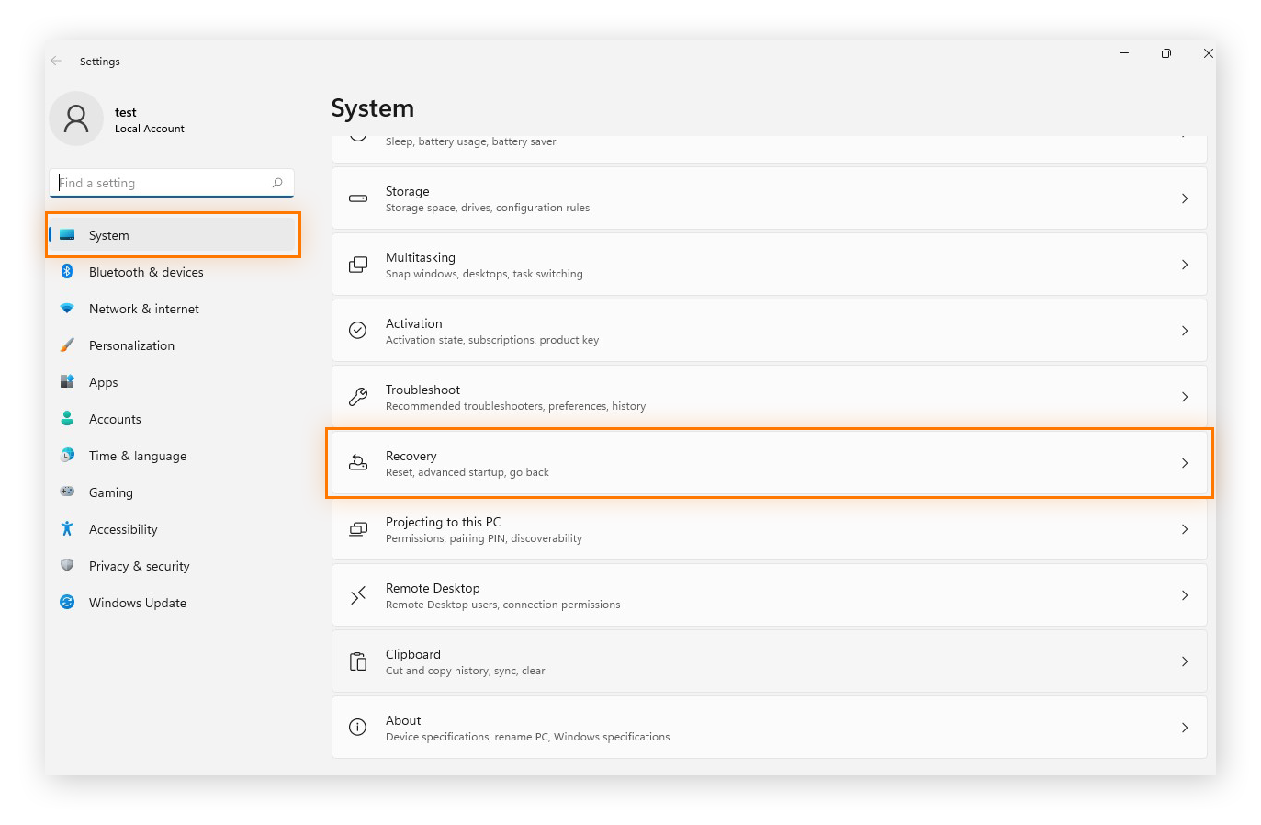Click the Clipboard icon
The image size is (1261, 825).
pyautogui.click(x=358, y=661)
